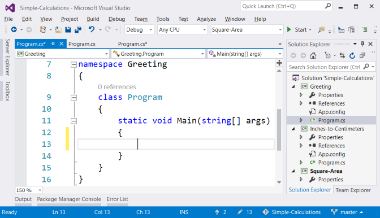Switch to the unmodified Program.cs document tab
This screenshot has width=380, height=218.
pyautogui.click(x=82, y=44)
